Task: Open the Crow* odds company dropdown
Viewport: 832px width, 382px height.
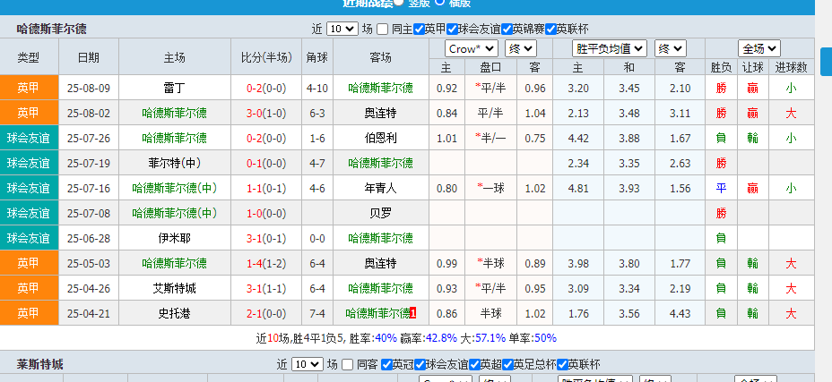Action: pyautogui.click(x=471, y=48)
